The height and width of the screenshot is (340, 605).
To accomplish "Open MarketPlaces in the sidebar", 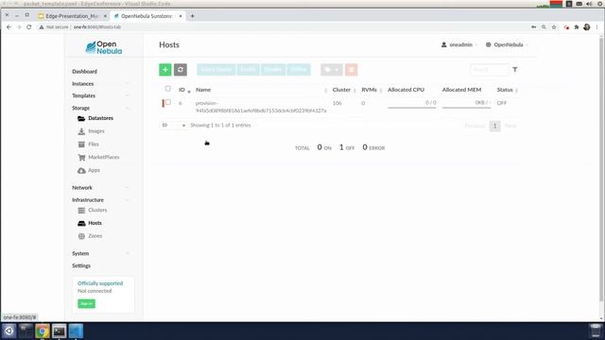I will 98,158.
